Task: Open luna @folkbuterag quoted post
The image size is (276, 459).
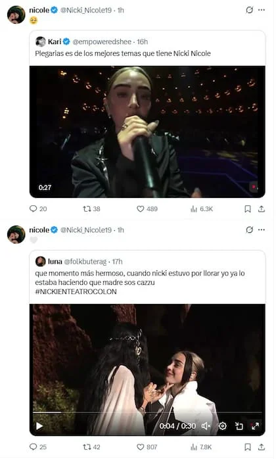Action: [147, 277]
